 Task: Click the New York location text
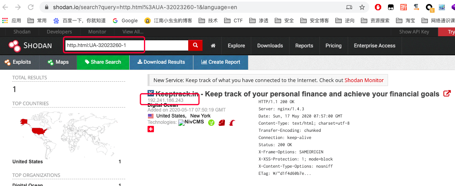pos(200,116)
